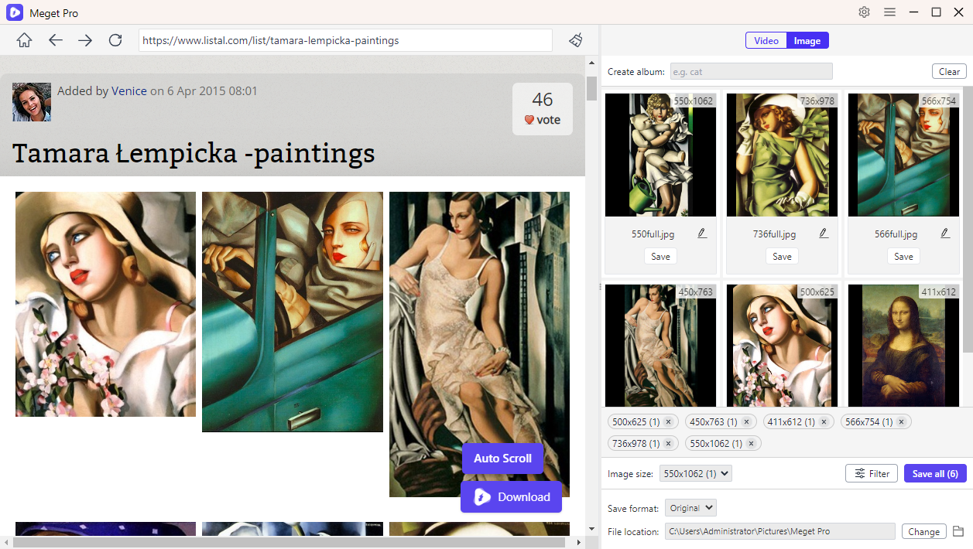The height and width of the screenshot is (549, 973).
Task: Click the 566full.jpg file name
Action: (896, 234)
